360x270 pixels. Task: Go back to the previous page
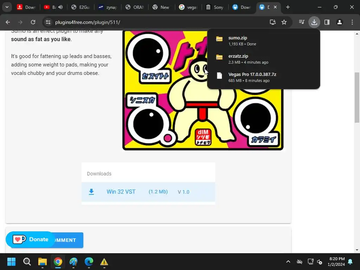(8, 22)
